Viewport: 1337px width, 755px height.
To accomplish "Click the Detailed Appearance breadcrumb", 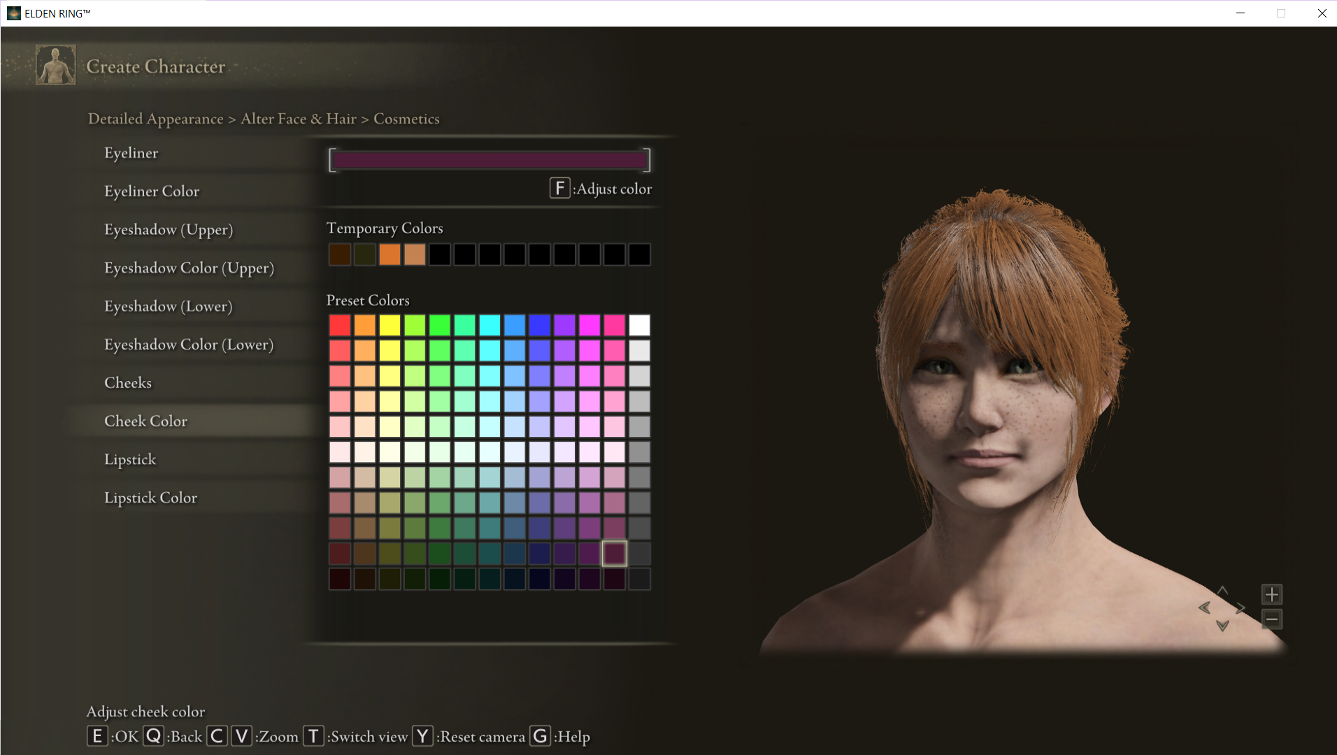I will coord(155,119).
